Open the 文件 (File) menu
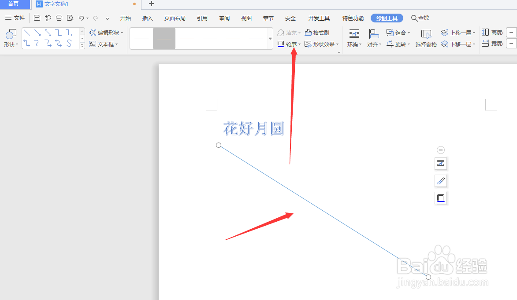This screenshot has width=517, height=300. click(x=19, y=18)
